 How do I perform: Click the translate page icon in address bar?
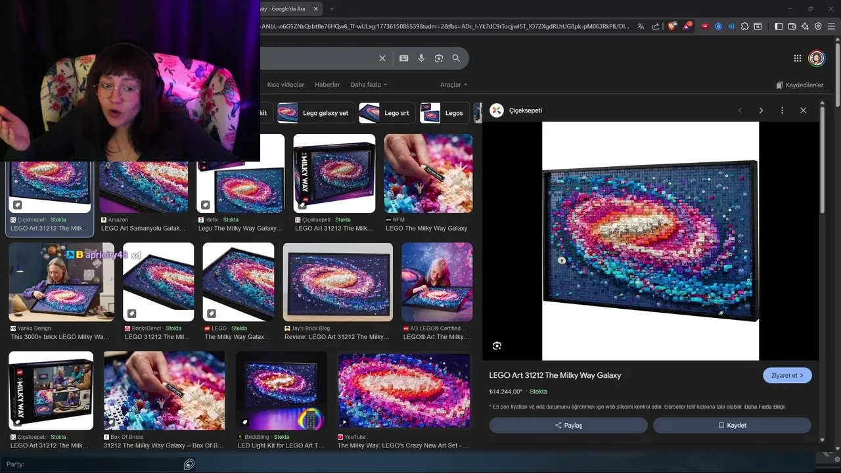click(x=641, y=26)
